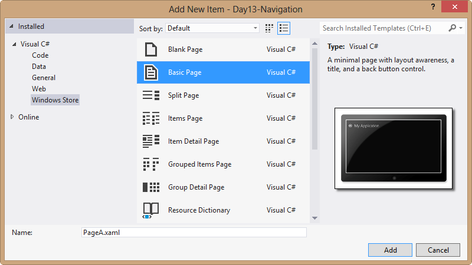Choose the Resource Dictionary template icon
The height and width of the screenshot is (265, 472).
point(151,210)
